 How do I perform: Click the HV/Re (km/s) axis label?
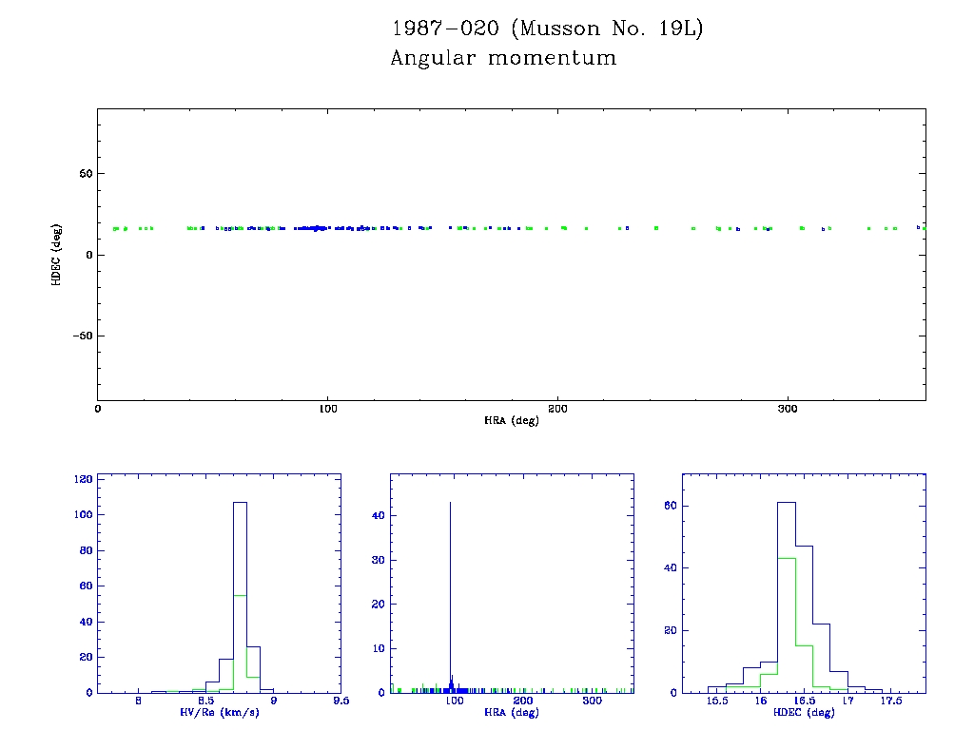220,712
